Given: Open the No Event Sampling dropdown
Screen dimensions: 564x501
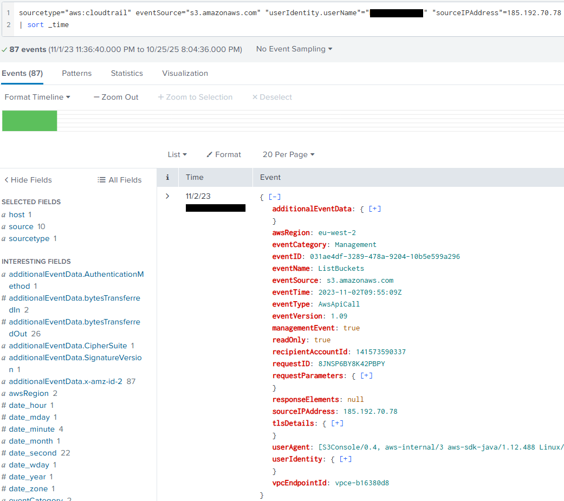Looking at the screenshot, I should 294,49.
